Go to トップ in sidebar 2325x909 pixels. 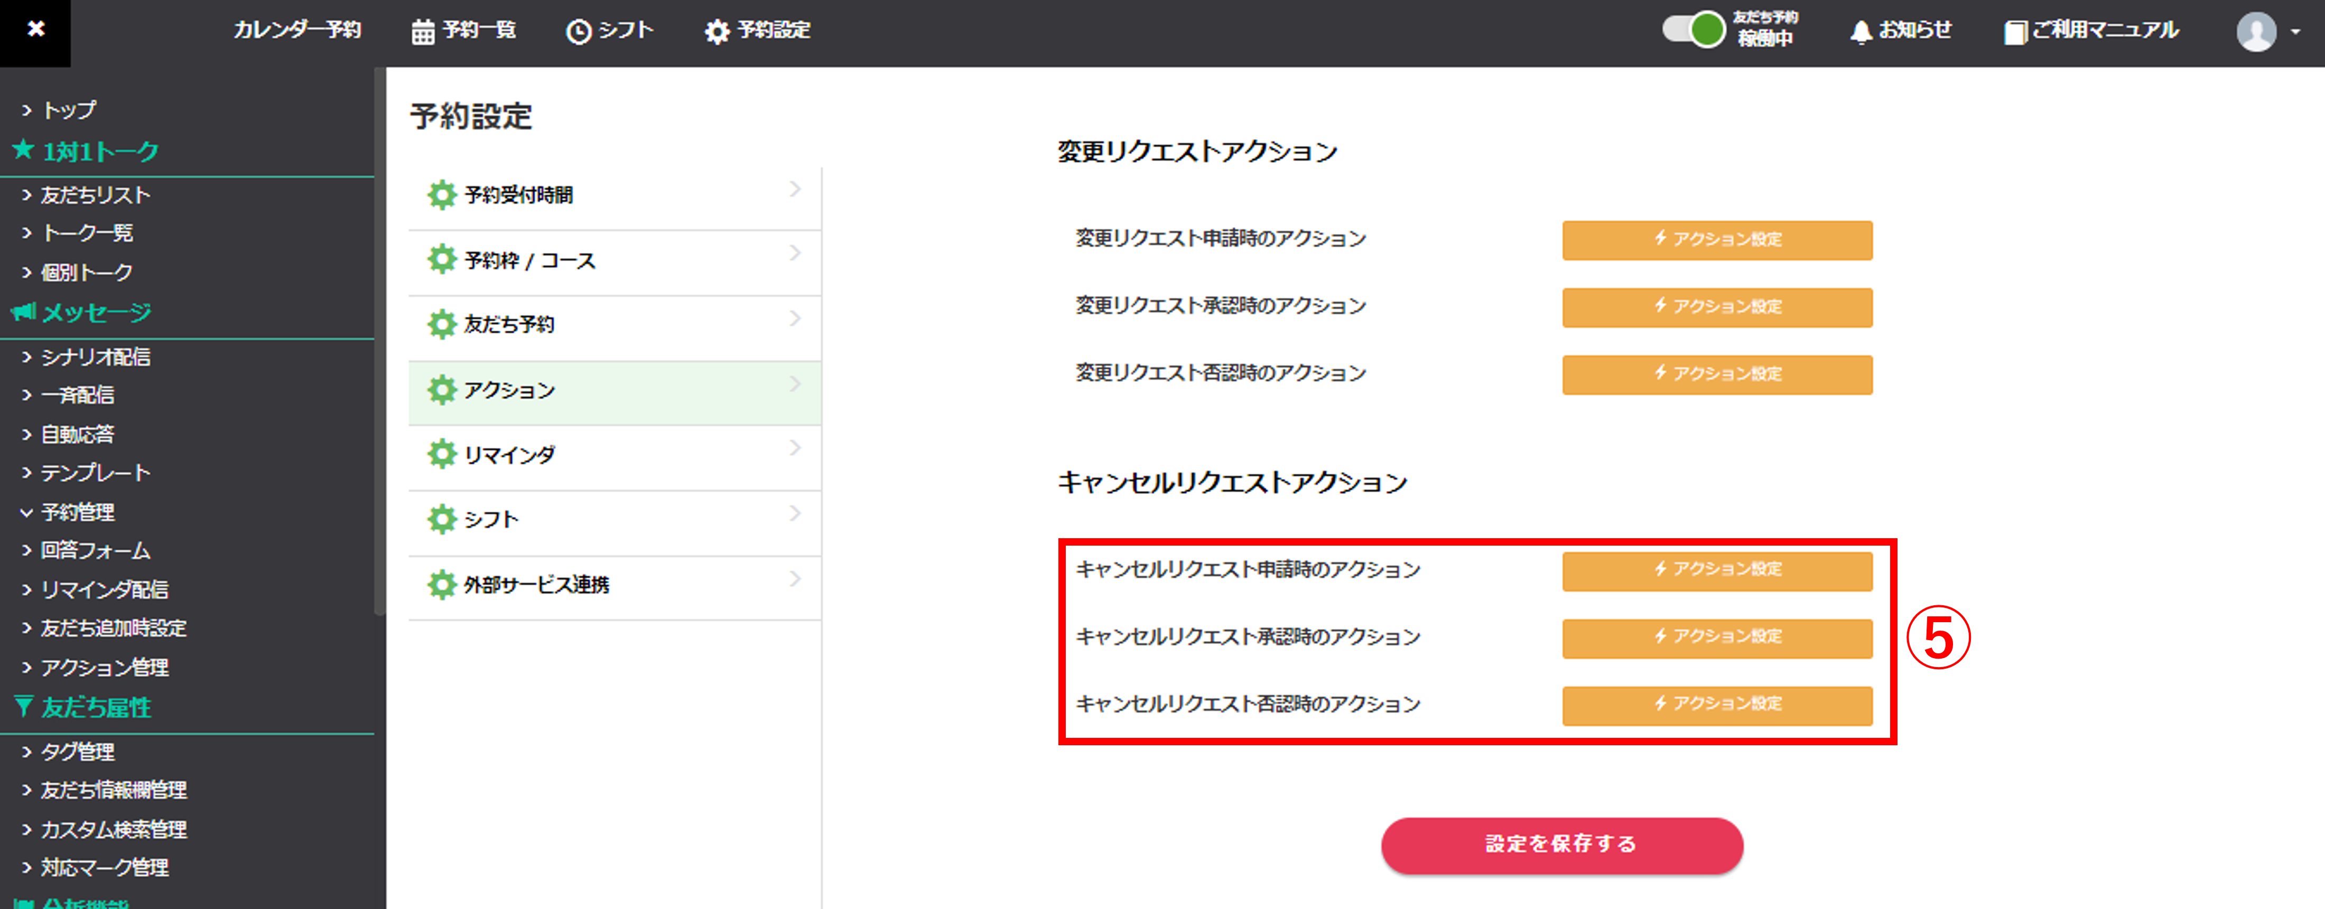click(70, 110)
